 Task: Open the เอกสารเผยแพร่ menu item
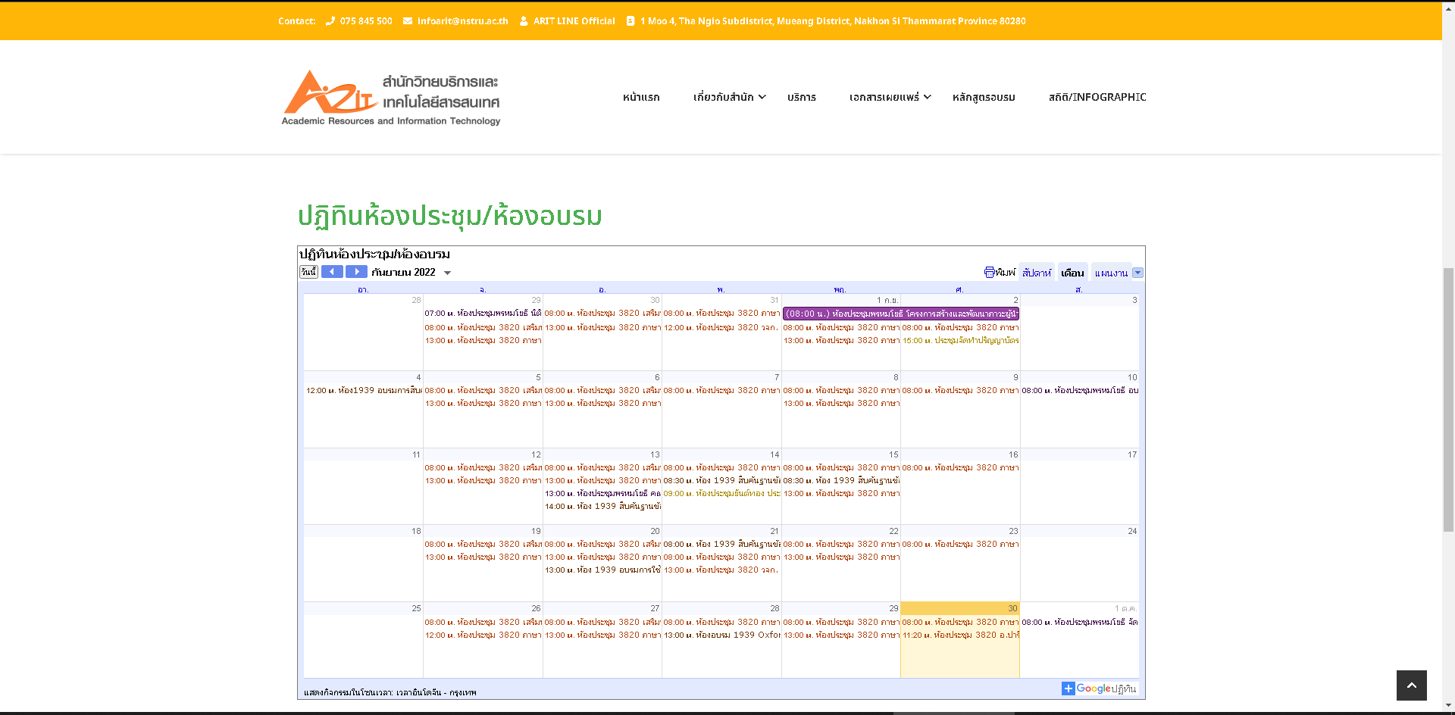(x=884, y=97)
